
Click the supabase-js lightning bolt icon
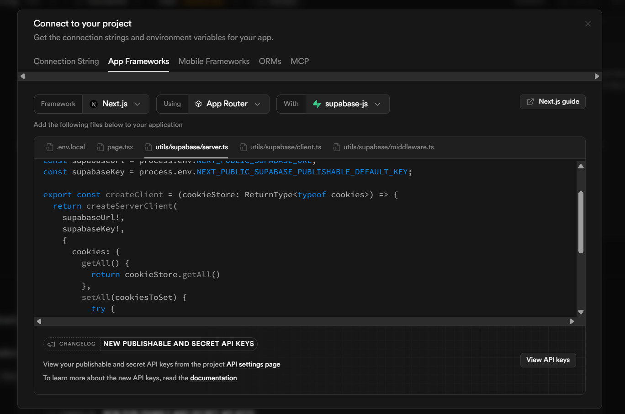click(317, 104)
